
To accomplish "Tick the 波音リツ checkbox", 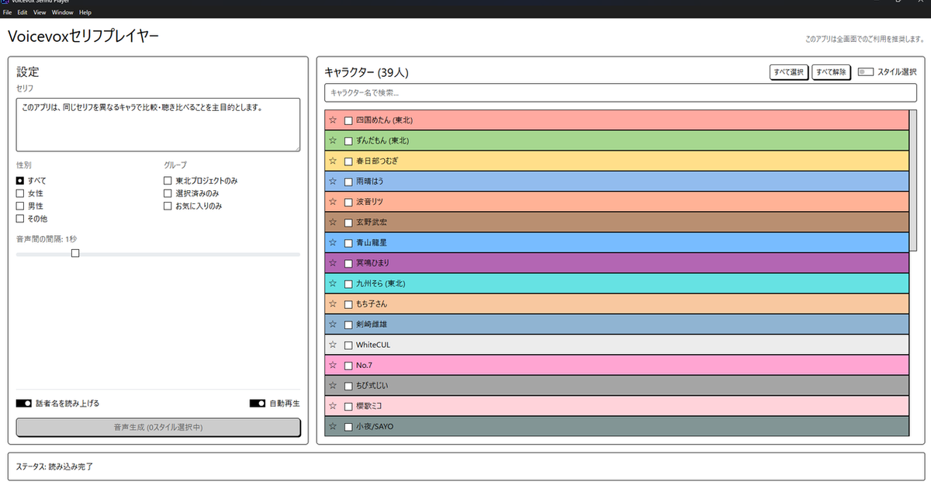I will pyautogui.click(x=348, y=202).
